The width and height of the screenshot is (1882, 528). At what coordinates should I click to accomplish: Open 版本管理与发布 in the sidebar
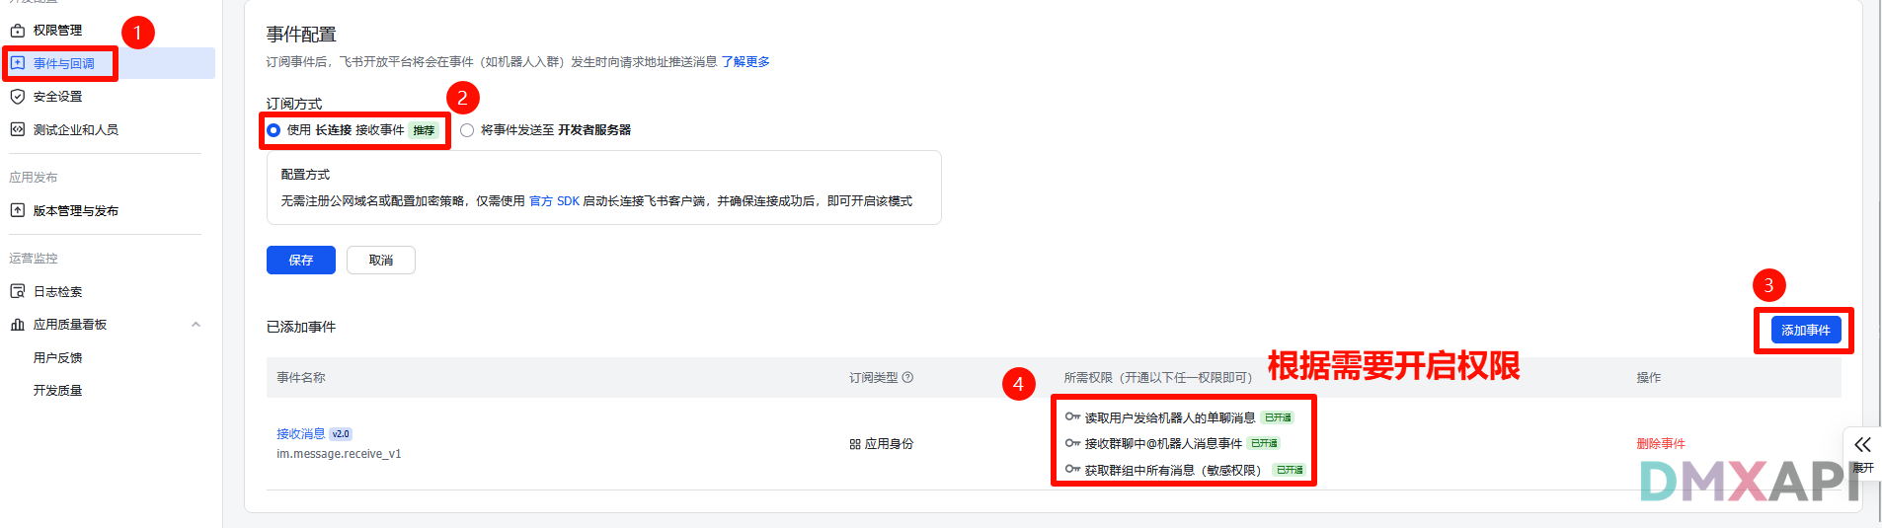(76, 210)
